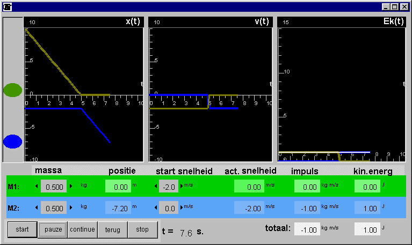This screenshot has width=412, height=245.
Task: Click the v(t) velocity graph area
Action: (211, 94)
